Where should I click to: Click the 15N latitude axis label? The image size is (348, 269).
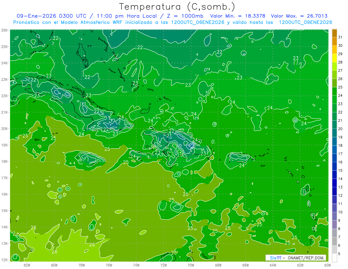4,211
